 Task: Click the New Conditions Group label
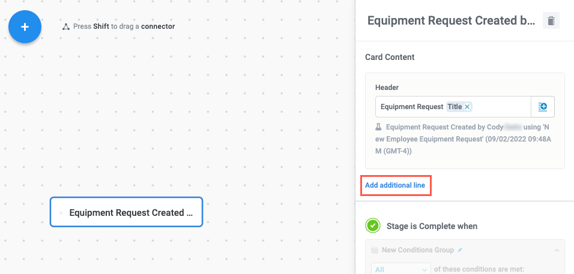point(418,250)
